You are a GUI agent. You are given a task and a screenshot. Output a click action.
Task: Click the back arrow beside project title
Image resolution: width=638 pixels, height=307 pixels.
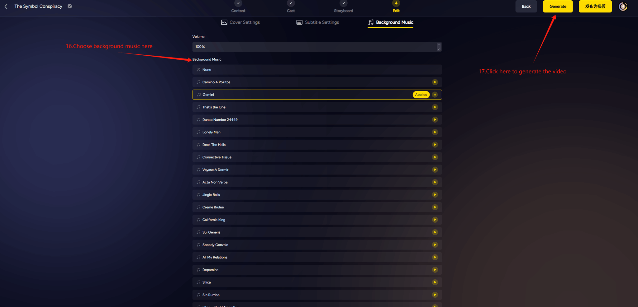(x=6, y=7)
